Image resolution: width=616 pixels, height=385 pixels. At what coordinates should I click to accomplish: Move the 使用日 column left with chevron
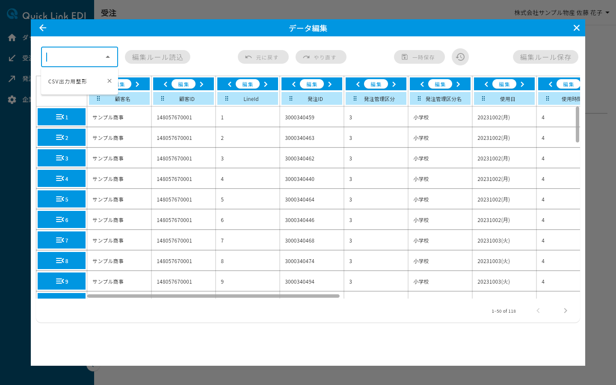(486, 84)
